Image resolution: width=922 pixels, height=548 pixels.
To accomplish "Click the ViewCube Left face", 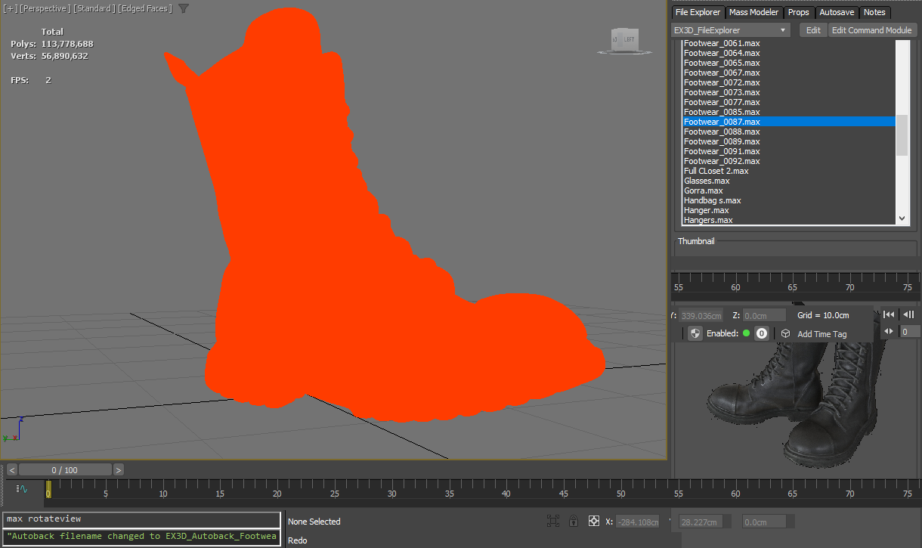I will point(629,39).
